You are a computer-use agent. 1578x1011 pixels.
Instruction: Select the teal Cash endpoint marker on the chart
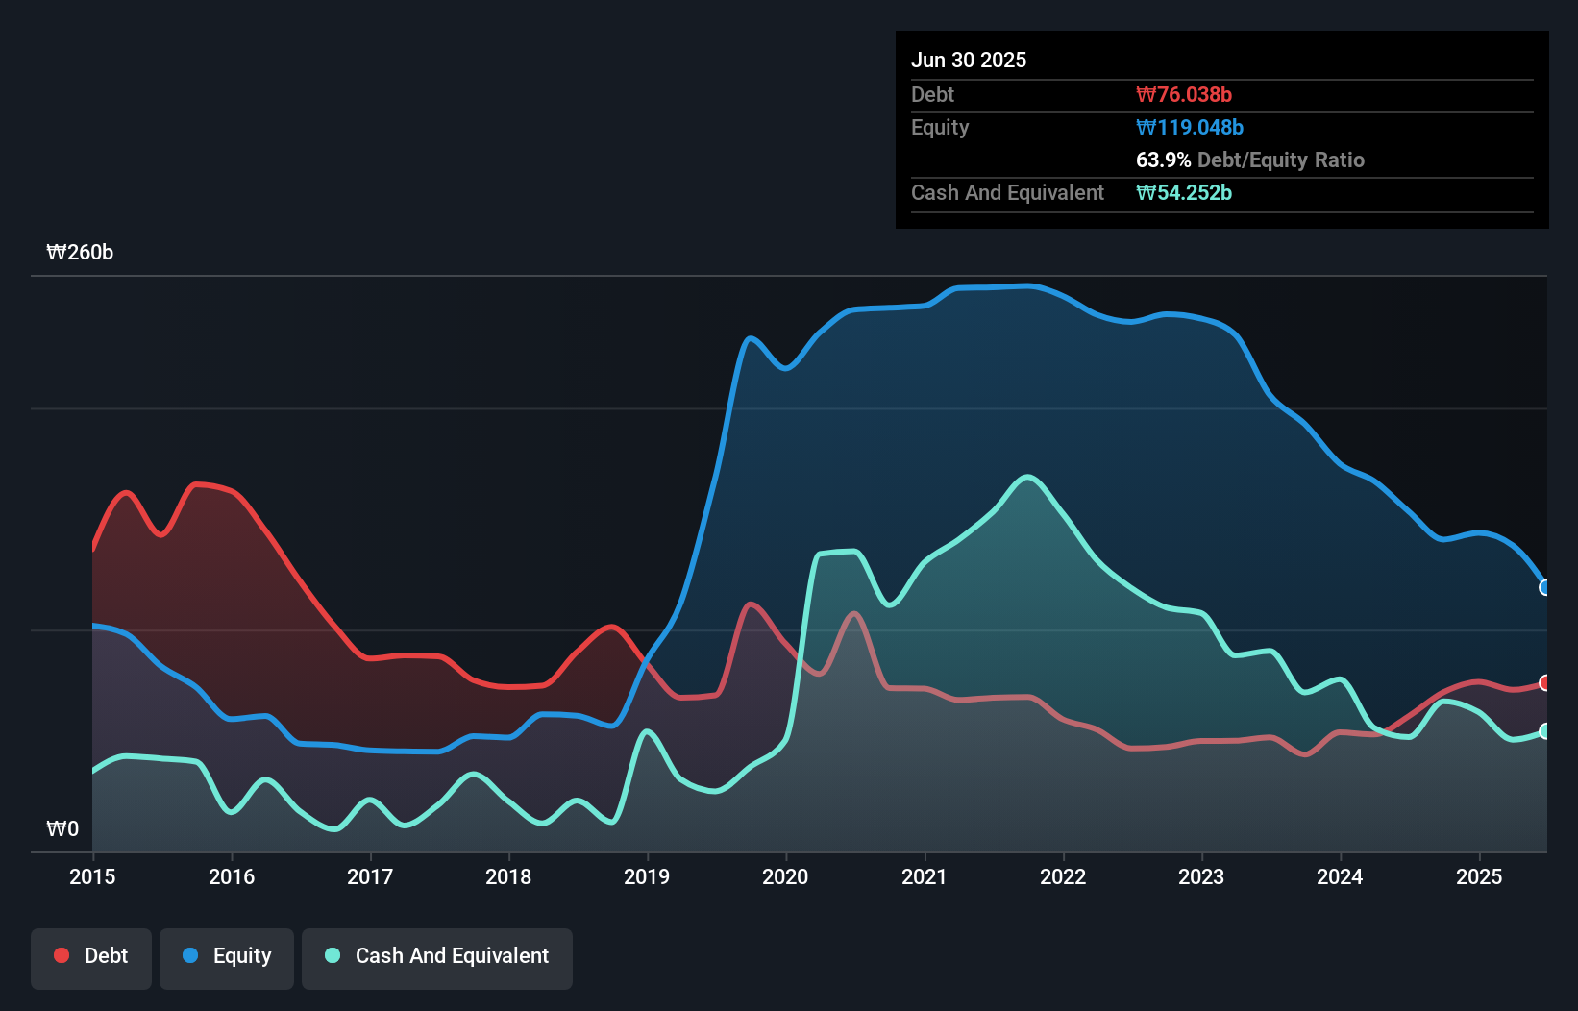tap(1544, 730)
